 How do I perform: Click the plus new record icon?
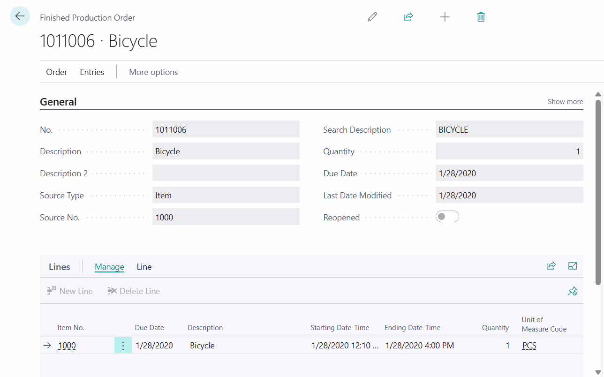coord(445,17)
